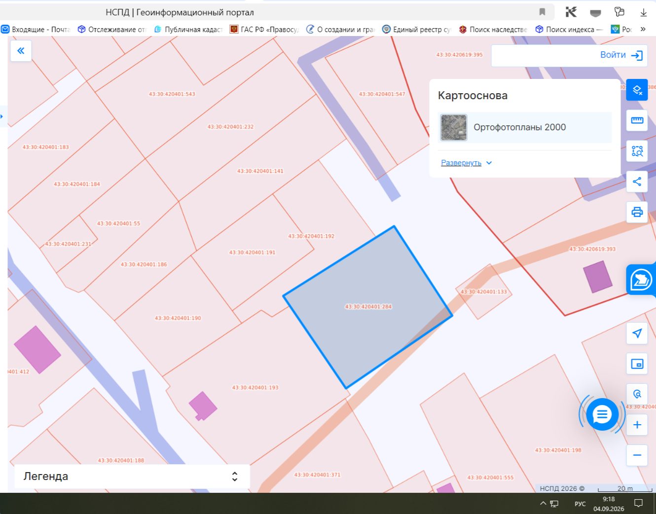Image resolution: width=656 pixels, height=514 pixels.
Task: Open the Входящие - Почта bookmark
Action: click(36, 30)
